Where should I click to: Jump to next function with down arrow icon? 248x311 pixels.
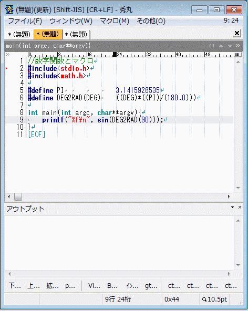[230, 46]
